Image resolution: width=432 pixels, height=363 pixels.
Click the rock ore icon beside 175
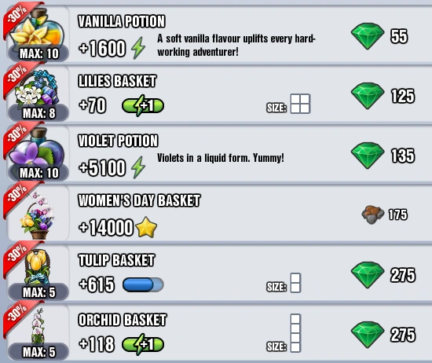pos(372,214)
